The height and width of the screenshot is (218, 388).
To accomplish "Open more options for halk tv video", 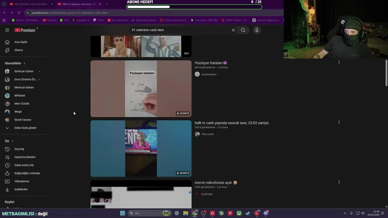I will click(339, 122).
